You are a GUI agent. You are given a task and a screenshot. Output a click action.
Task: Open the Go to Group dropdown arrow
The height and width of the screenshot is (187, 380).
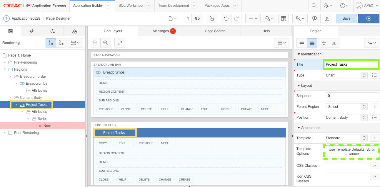click(372, 43)
